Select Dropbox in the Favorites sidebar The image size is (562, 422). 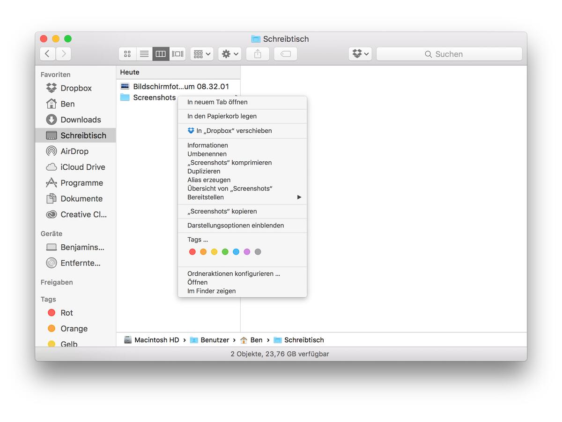[x=75, y=88]
